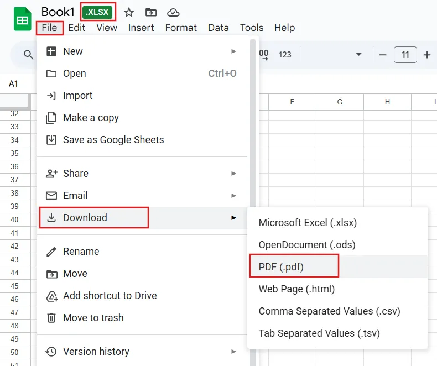Open the Help menu
This screenshot has width=437, height=366.
coord(284,28)
